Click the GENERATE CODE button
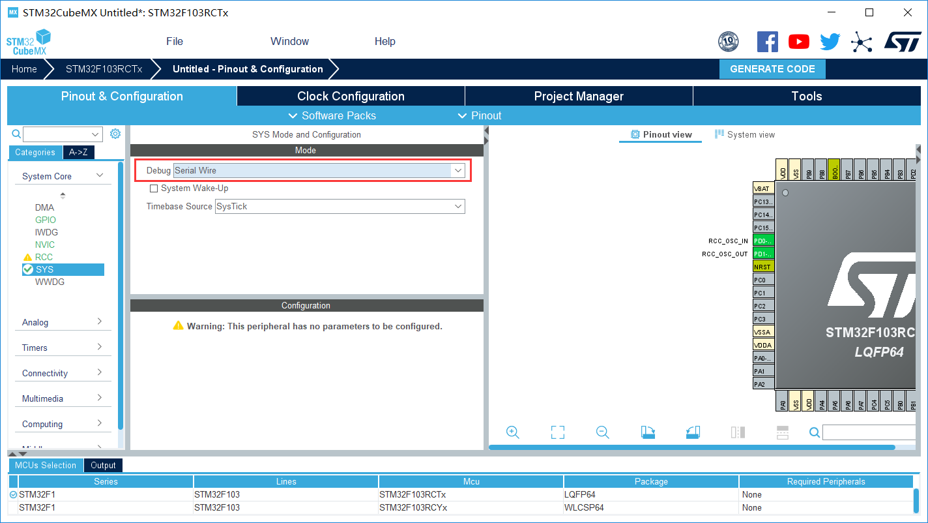The image size is (928, 523). pos(772,69)
